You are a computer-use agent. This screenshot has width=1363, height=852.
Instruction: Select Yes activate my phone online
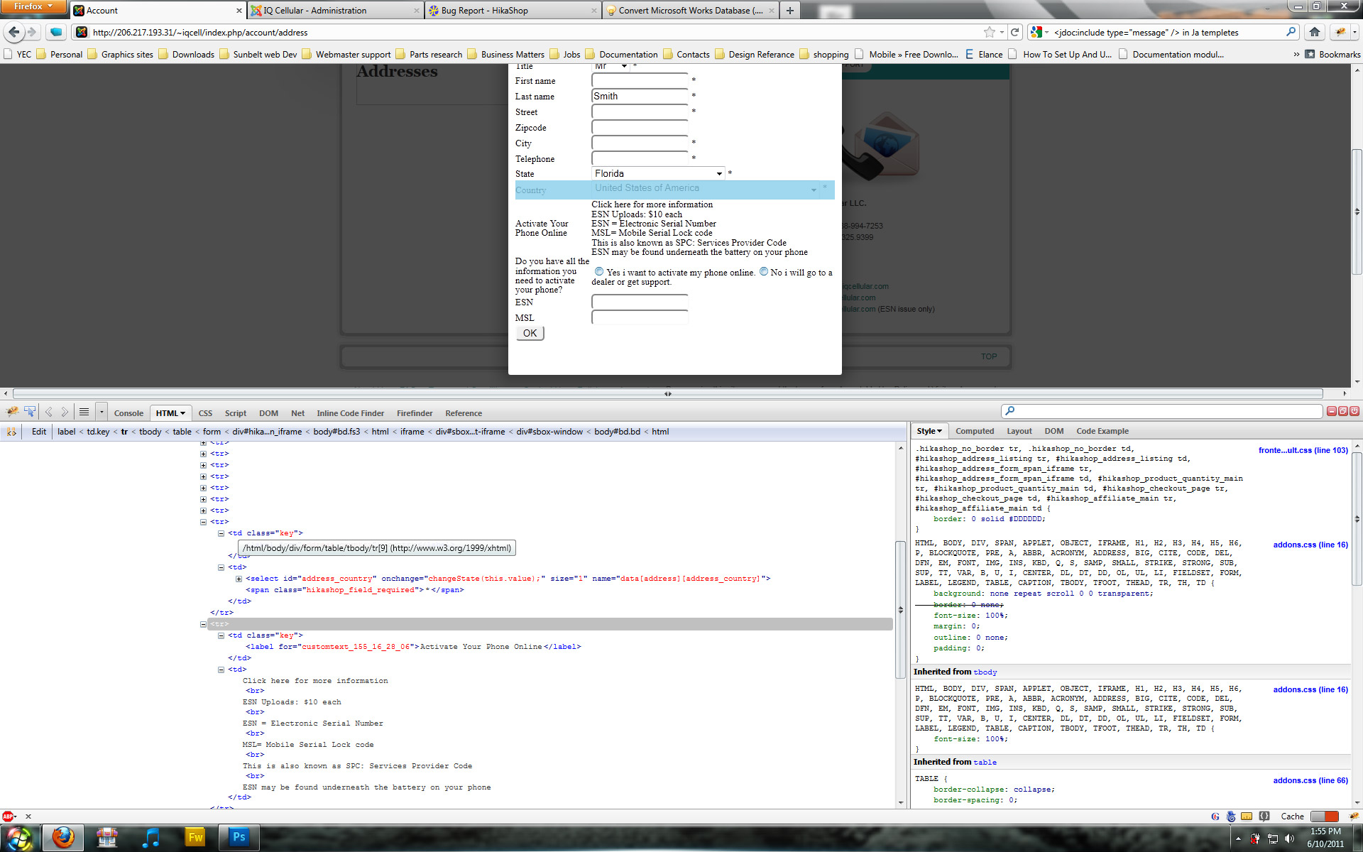point(599,272)
